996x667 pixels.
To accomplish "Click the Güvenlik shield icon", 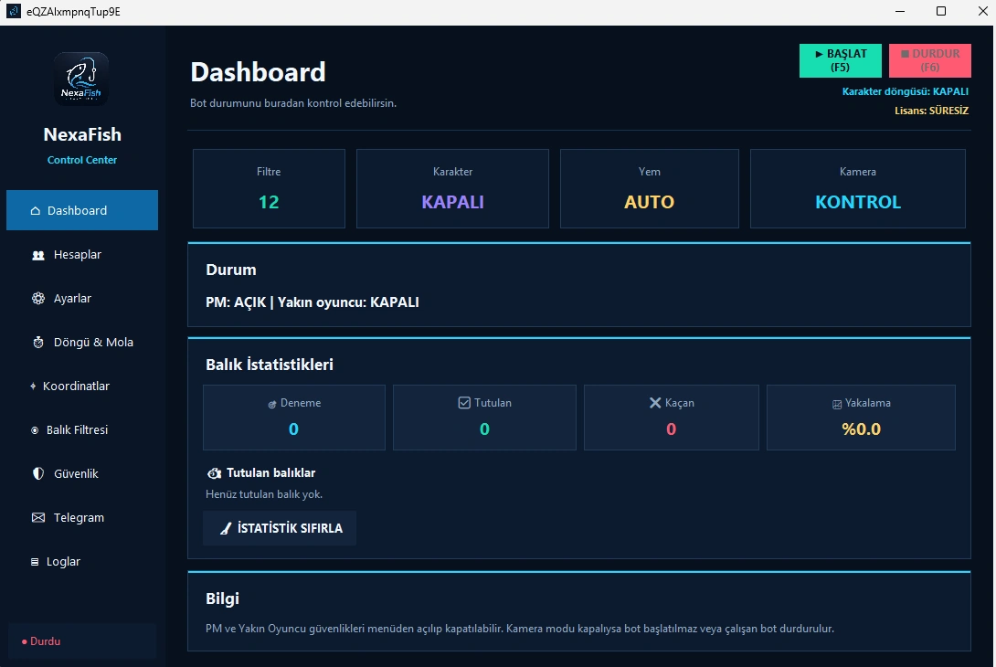I will (38, 474).
